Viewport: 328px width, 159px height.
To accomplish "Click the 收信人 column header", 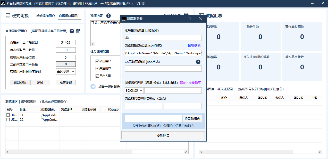I will coord(283,98).
